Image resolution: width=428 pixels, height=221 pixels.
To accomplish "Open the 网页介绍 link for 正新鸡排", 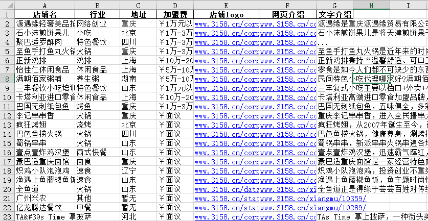I will (288, 61).
